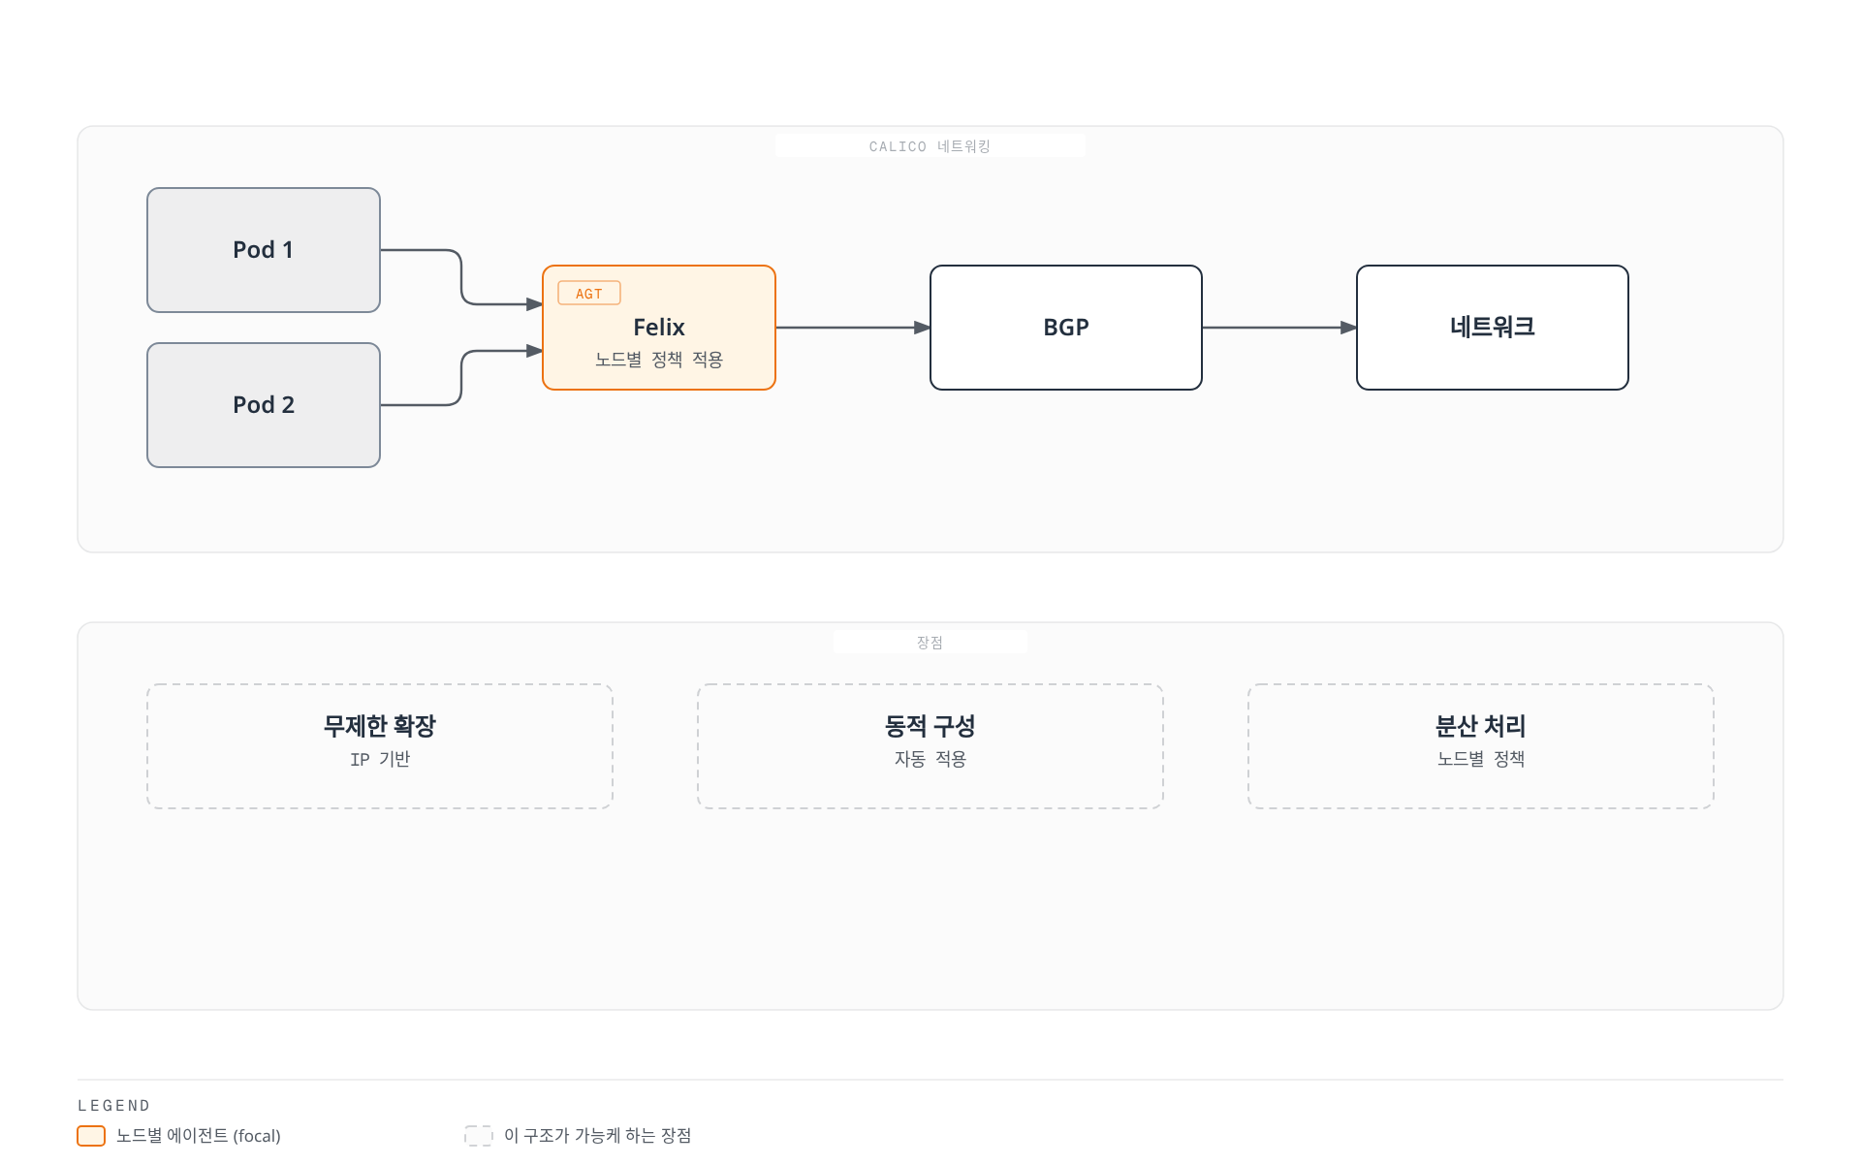Click the 자동 적용 subtitle text

[930, 759]
